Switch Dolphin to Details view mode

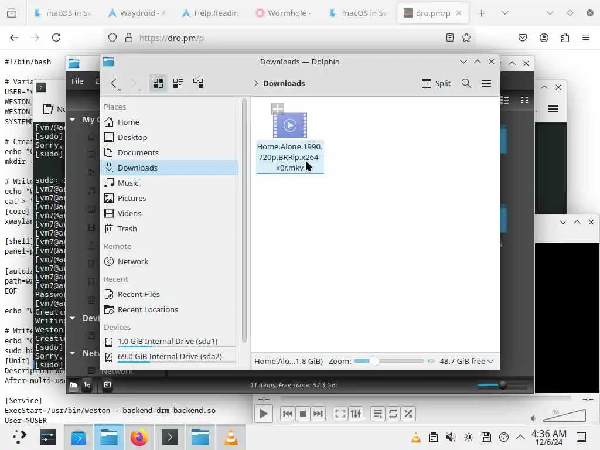point(198,83)
